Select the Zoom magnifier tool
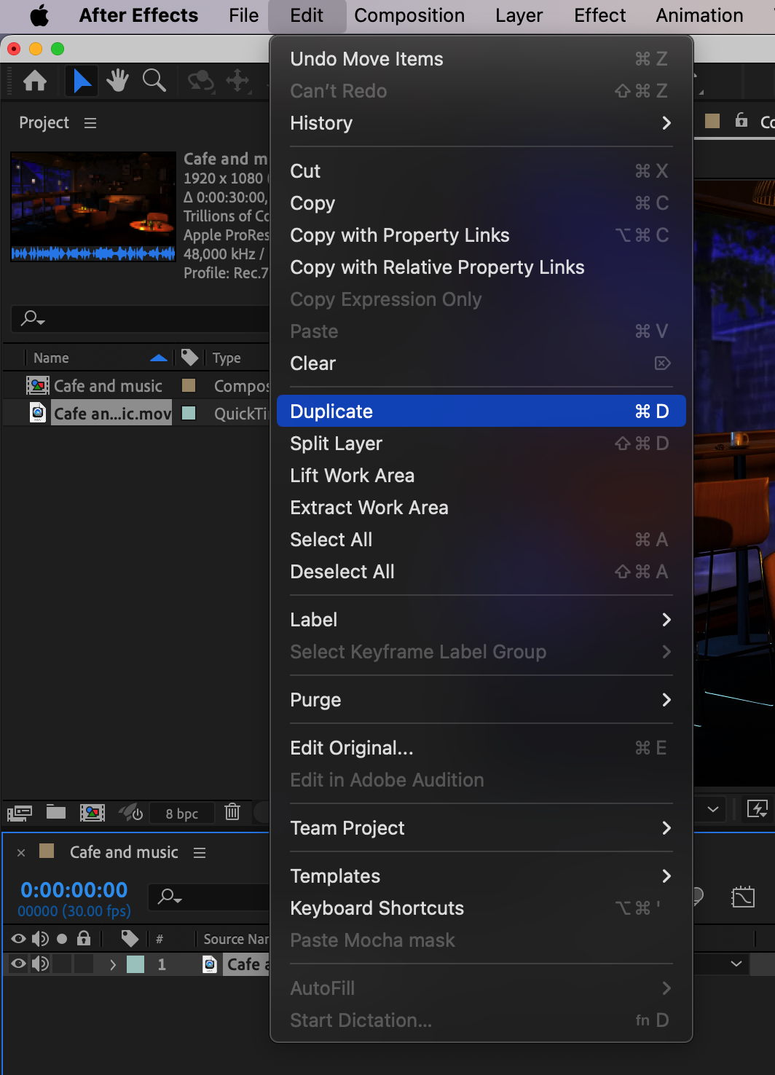The width and height of the screenshot is (775, 1075). (154, 81)
